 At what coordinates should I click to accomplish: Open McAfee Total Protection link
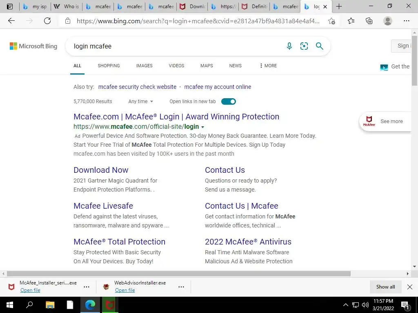120,242
